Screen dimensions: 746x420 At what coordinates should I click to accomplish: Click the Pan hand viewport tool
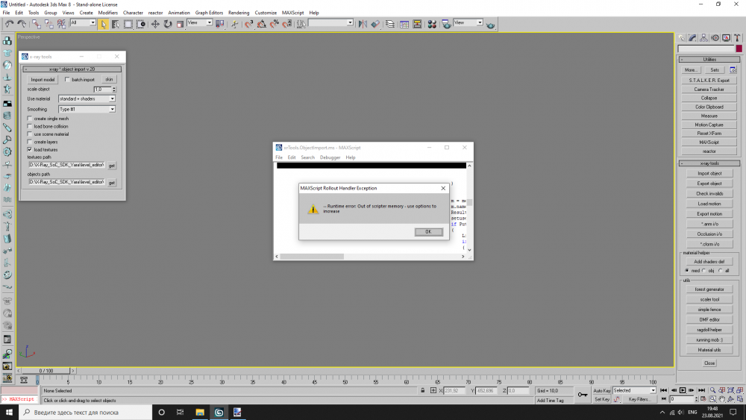coord(721,400)
